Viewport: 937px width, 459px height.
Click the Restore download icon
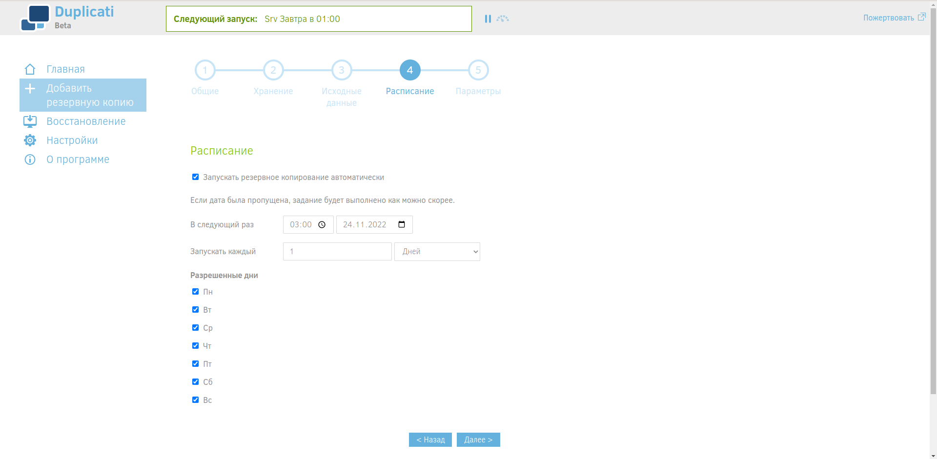pos(30,121)
